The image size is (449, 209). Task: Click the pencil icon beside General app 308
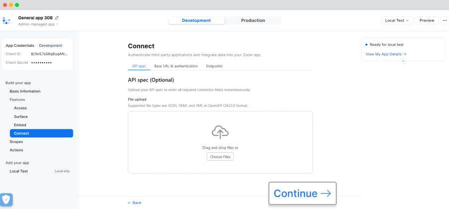pyautogui.click(x=57, y=18)
